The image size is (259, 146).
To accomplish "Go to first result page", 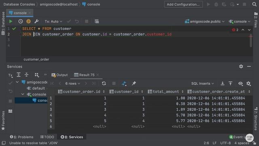I will [52, 84].
